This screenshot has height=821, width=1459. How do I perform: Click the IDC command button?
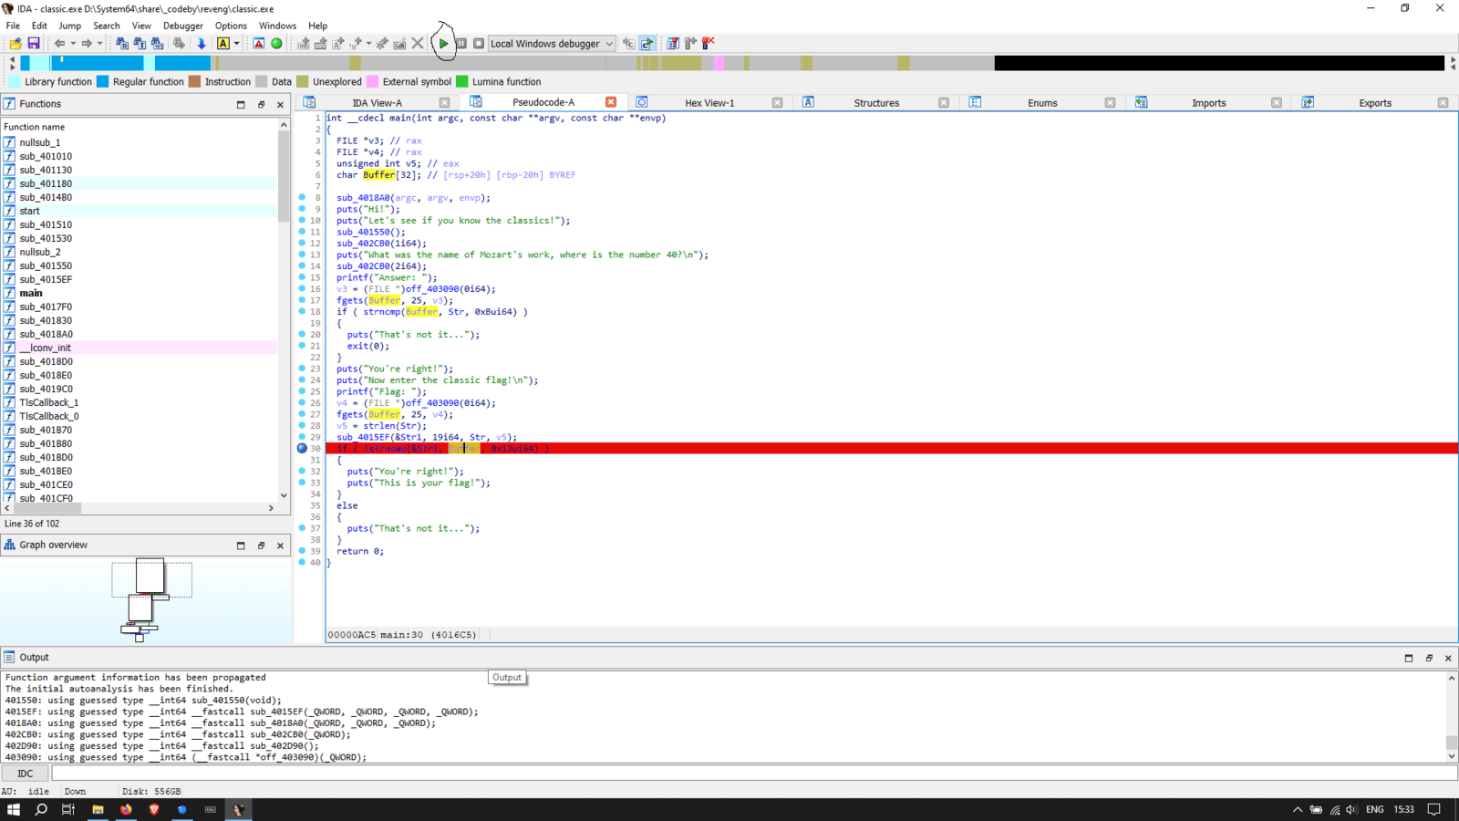[25, 774]
